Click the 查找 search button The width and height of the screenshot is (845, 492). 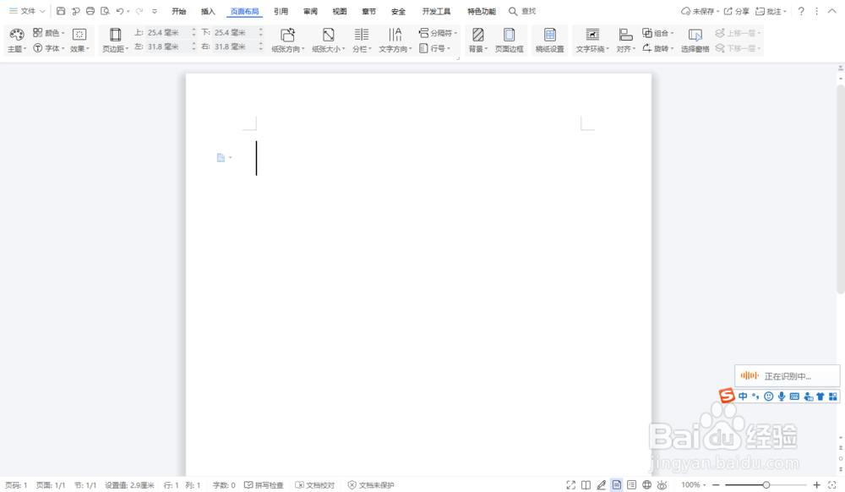(522, 11)
